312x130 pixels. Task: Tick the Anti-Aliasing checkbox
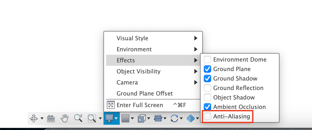click(x=207, y=116)
